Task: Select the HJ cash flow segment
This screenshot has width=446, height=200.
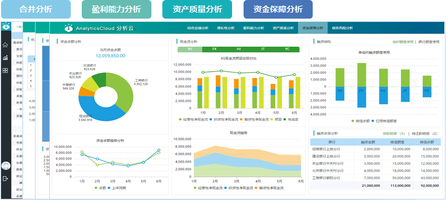Action: (239, 49)
